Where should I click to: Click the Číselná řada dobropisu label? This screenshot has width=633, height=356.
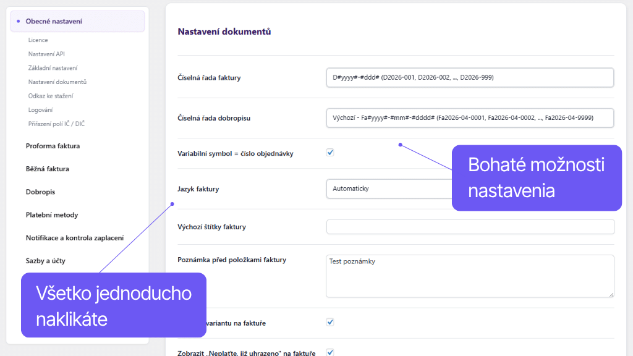coord(214,118)
